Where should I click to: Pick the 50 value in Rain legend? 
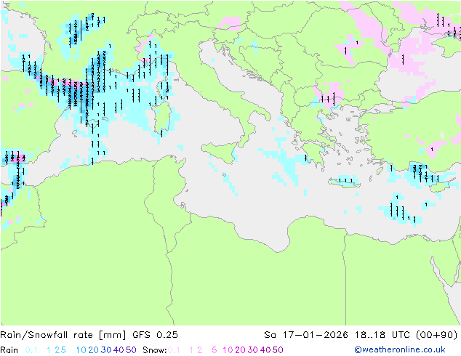pyautogui.click(x=131, y=350)
